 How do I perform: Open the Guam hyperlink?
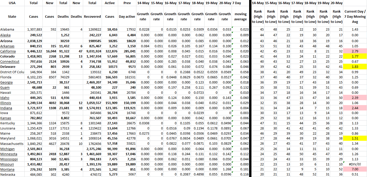click(x=5, y=87)
